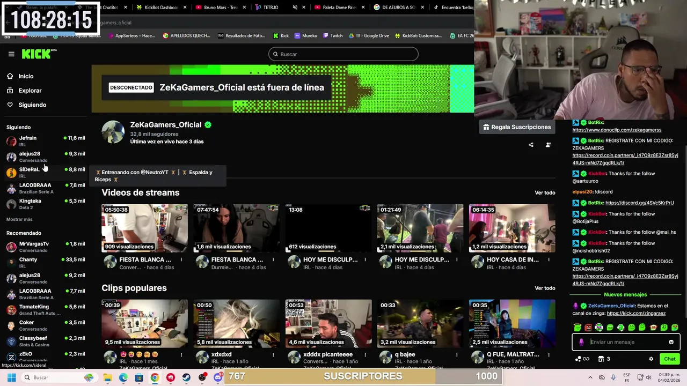Open the 07:47:54 stream video thumbnail
This screenshot has width=687, height=386.
(x=237, y=228)
